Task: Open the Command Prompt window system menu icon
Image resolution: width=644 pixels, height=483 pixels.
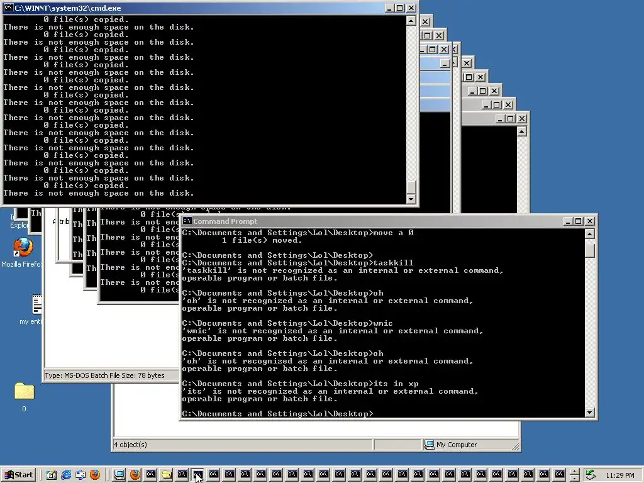Action: [187, 221]
